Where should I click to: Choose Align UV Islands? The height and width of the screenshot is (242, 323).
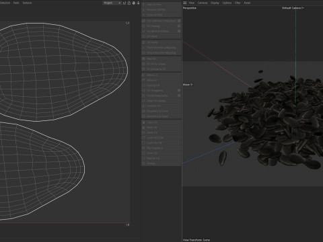coord(161,101)
